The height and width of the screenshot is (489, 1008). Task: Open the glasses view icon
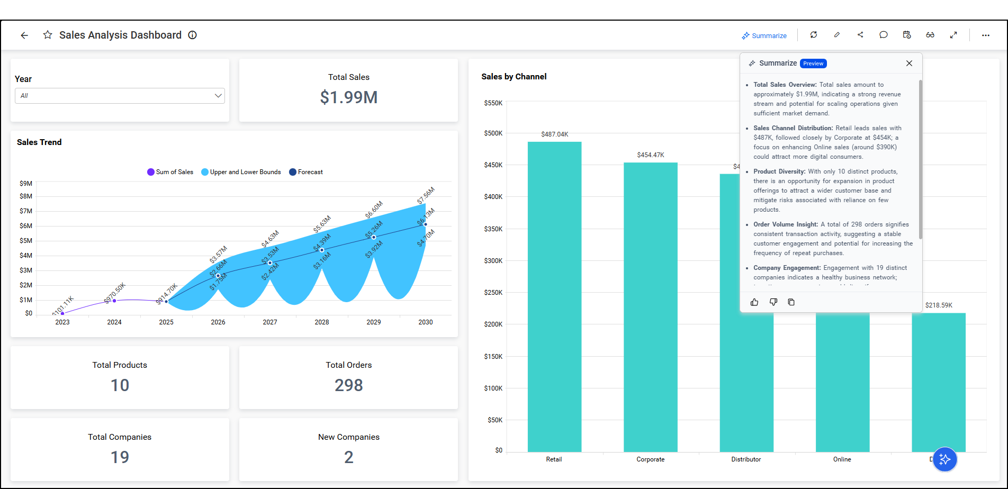click(x=930, y=35)
